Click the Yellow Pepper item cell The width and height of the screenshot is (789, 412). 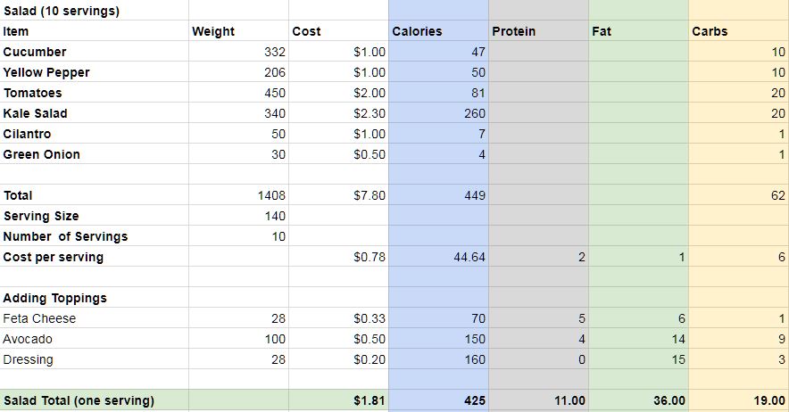(x=94, y=72)
